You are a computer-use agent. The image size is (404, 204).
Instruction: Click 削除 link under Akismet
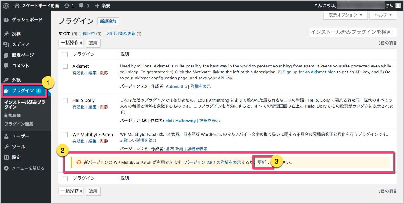click(104, 73)
